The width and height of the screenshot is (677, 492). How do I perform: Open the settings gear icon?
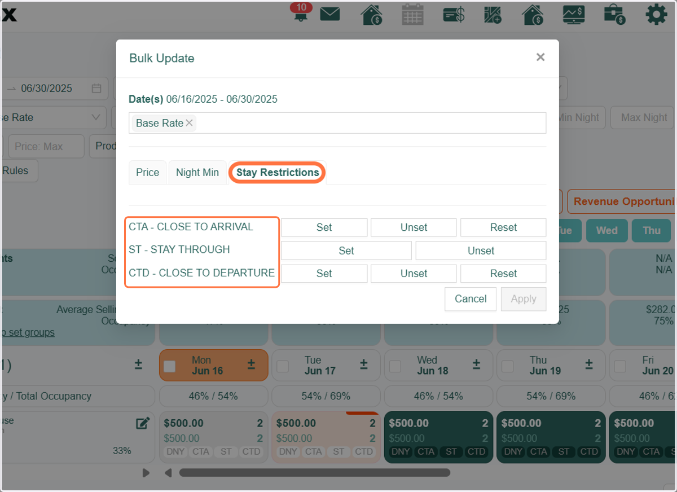pos(656,14)
